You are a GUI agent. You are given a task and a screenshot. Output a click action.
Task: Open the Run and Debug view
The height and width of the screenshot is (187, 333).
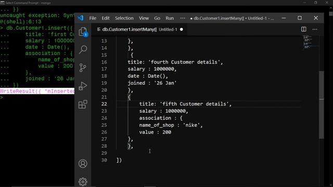click(83, 86)
